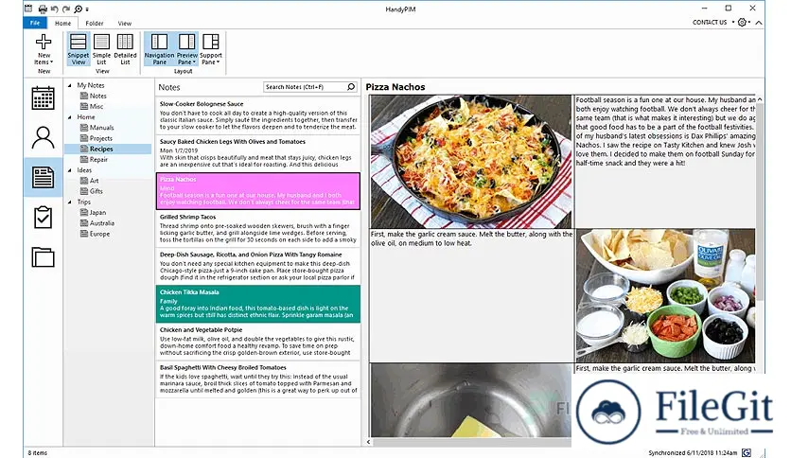
Task: Select the Recipes folder in tree
Action: click(108, 149)
